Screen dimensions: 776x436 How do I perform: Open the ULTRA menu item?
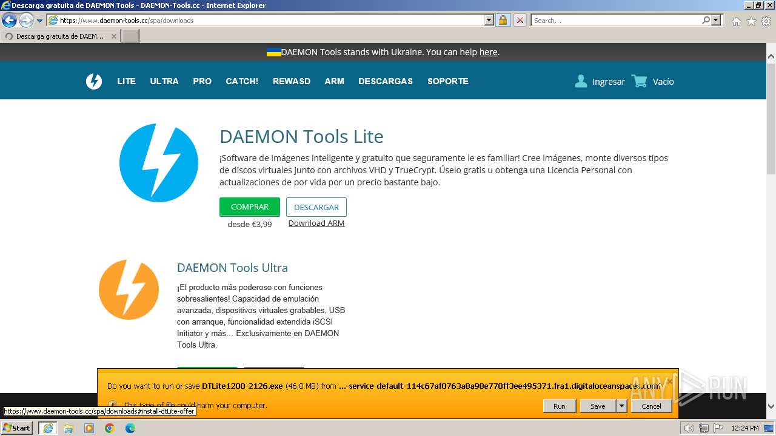(164, 81)
